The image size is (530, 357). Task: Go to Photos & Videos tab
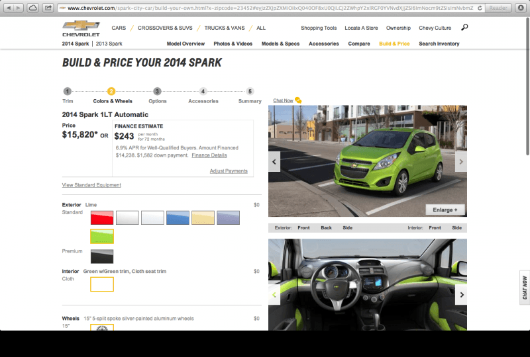[233, 44]
